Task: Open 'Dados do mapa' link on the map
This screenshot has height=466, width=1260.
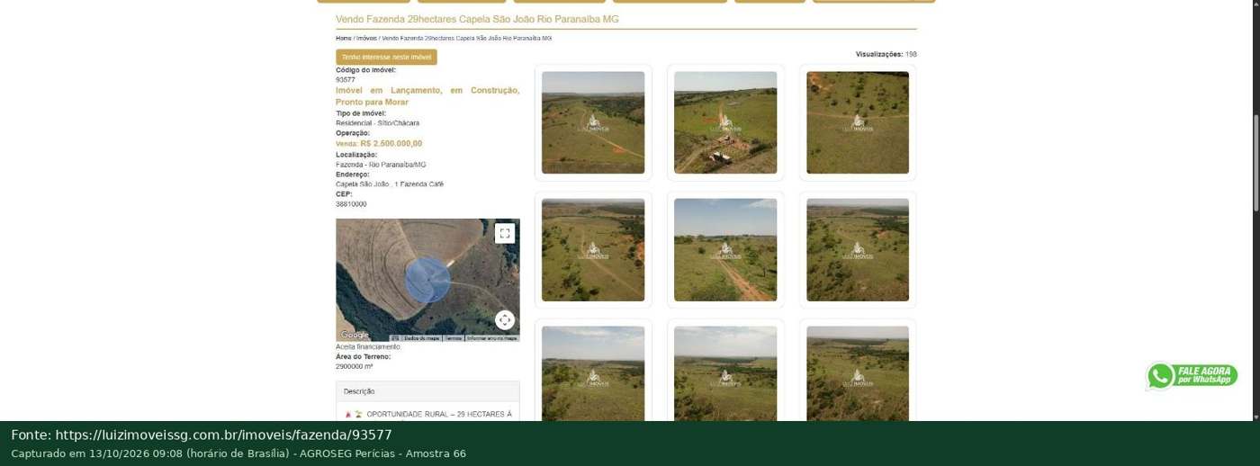Action: tap(421, 338)
